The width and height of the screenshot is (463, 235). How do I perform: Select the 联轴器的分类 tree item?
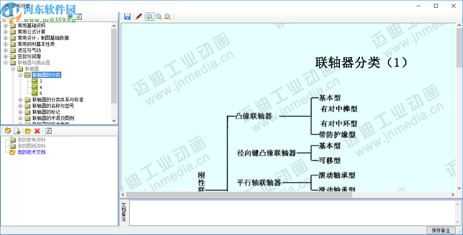point(46,75)
